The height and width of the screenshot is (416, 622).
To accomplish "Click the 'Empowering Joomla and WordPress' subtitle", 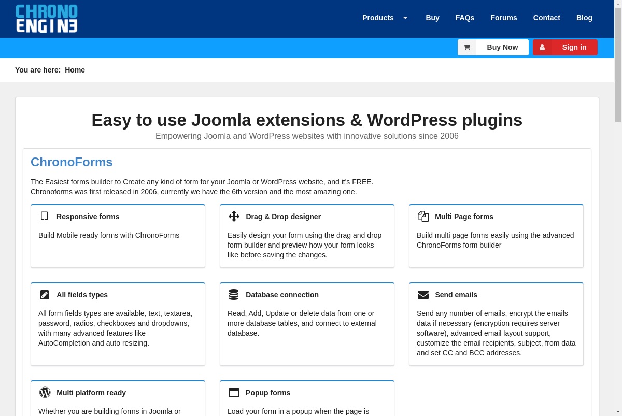I will [307, 136].
